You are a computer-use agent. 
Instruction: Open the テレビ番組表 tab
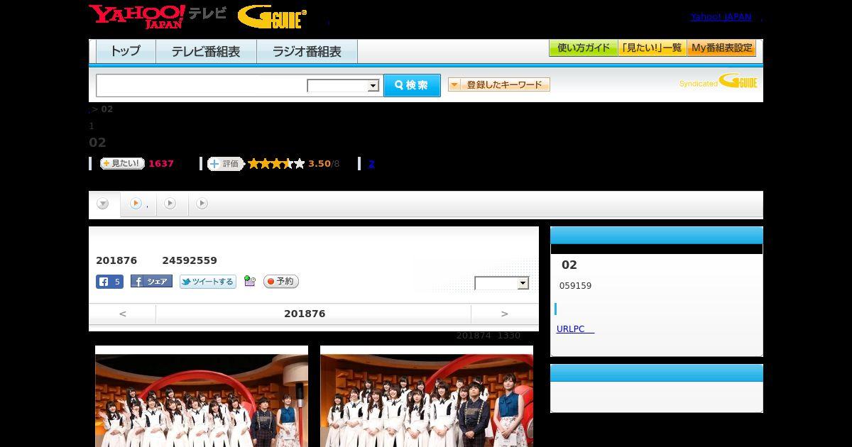tap(206, 52)
